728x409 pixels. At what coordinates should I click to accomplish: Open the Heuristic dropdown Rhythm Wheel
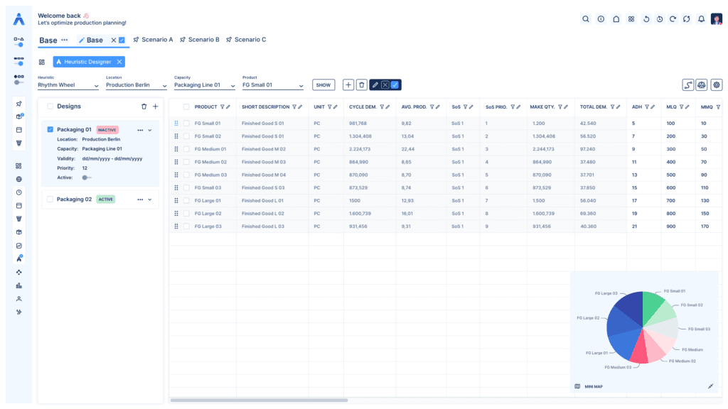[68, 85]
